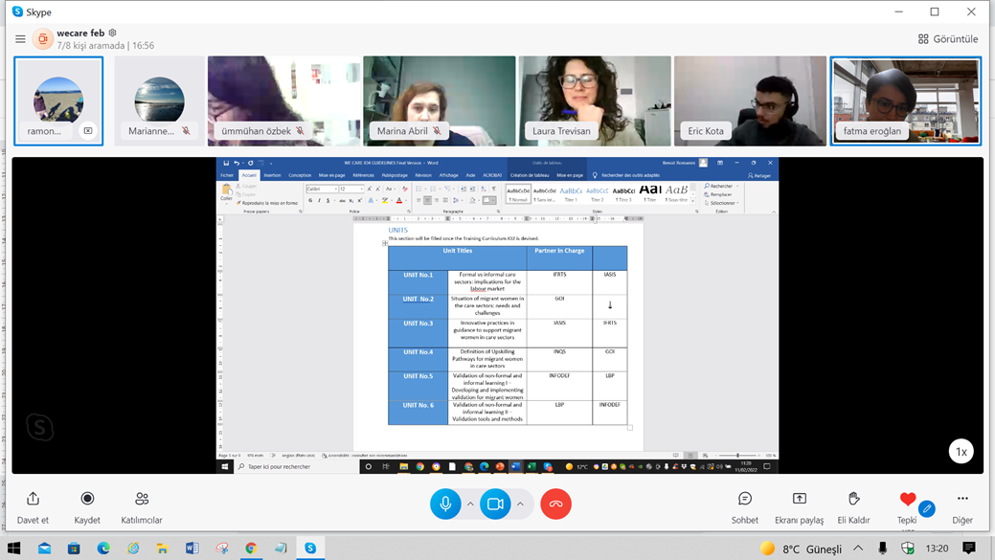Raise hand with Eli Kaldır
The width and height of the screenshot is (995, 560).
[x=853, y=499]
